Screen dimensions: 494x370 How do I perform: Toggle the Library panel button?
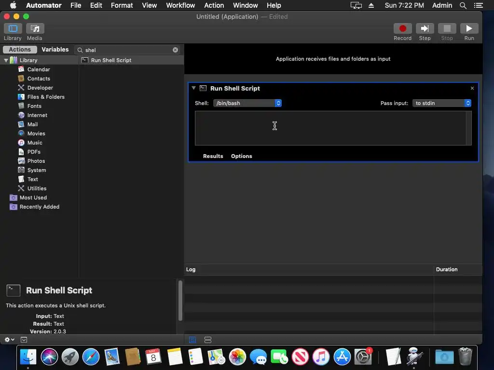click(x=13, y=28)
